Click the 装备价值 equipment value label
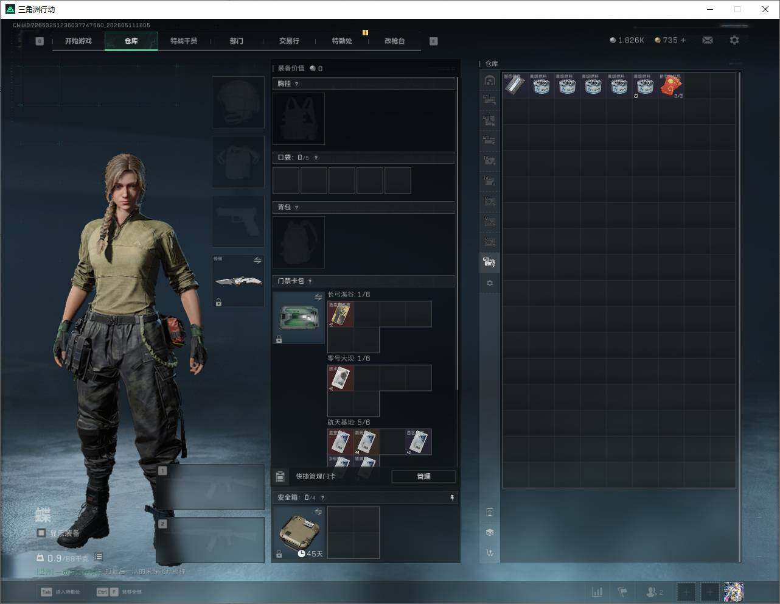 [291, 68]
